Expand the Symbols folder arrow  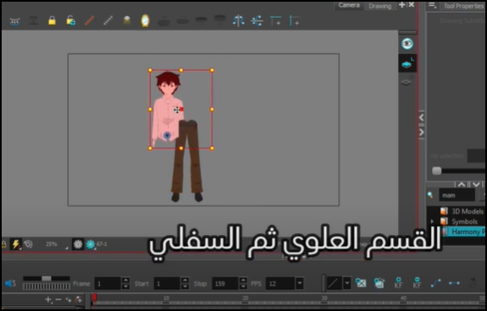432,221
